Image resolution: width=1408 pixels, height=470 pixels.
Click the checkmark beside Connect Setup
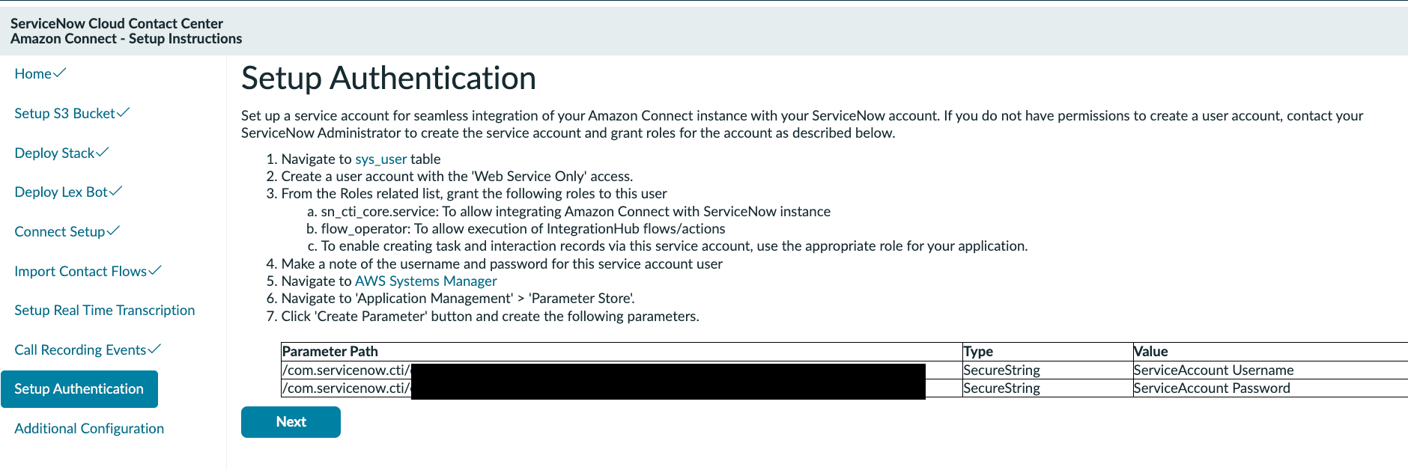coord(113,231)
